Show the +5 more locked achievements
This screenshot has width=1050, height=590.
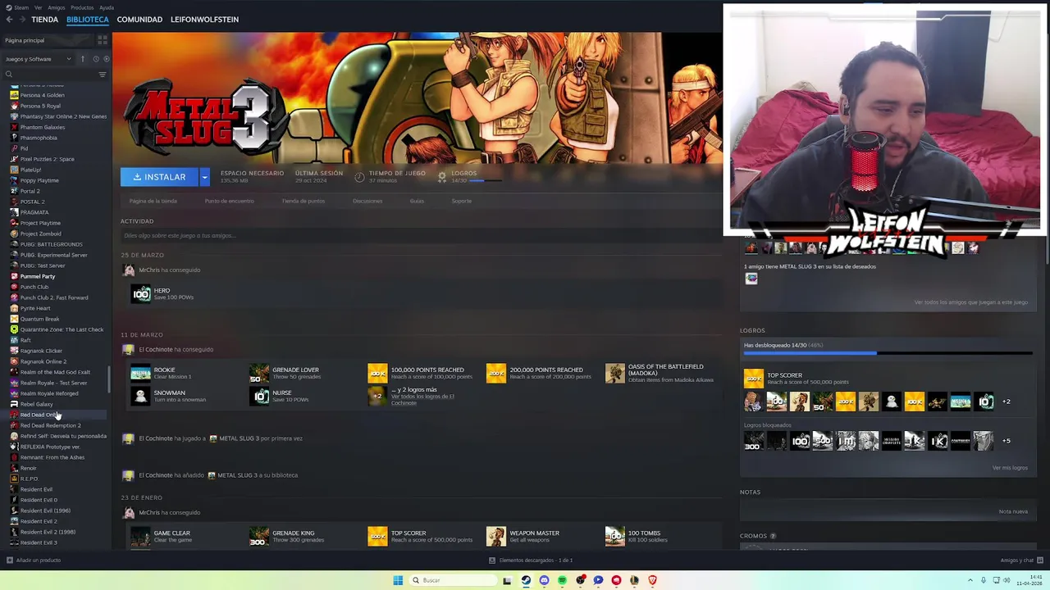point(1007,441)
